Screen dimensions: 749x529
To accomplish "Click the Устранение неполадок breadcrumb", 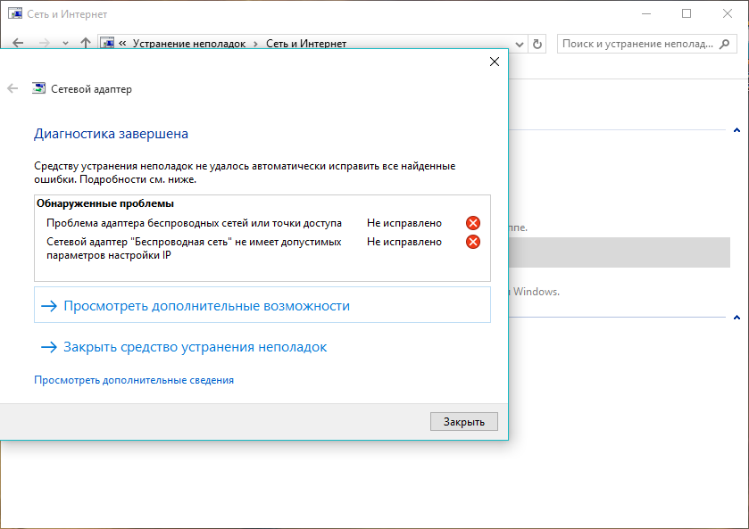I will [189, 44].
